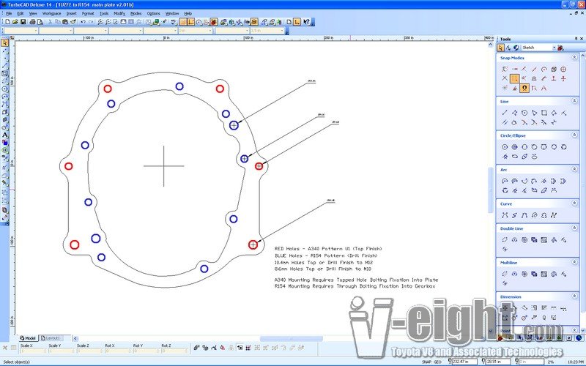Select the first Line tool icon
The height and width of the screenshot is (366, 586).
point(505,113)
